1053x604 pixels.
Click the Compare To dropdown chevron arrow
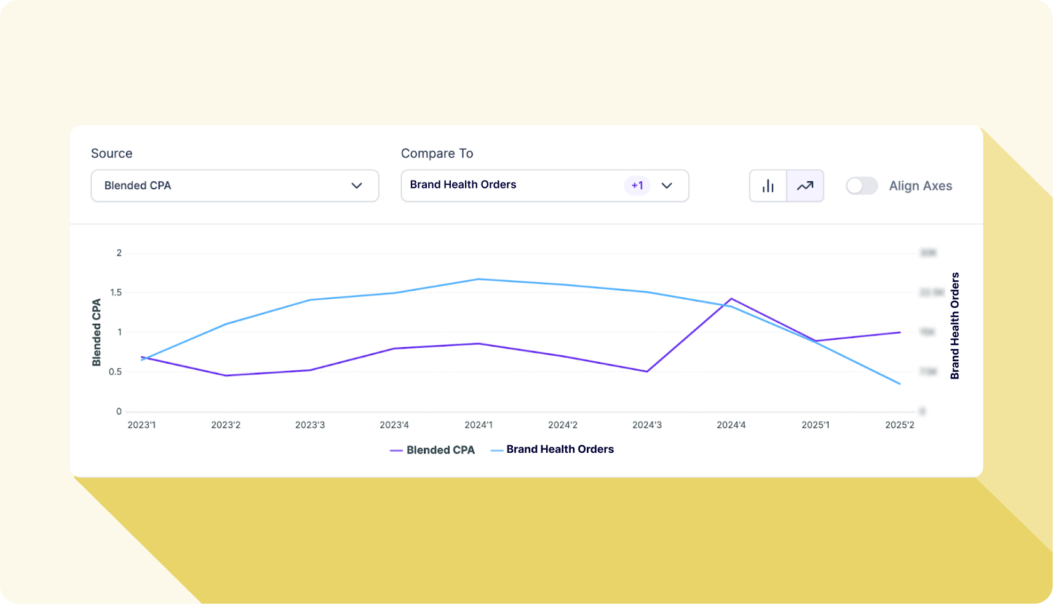coord(667,186)
